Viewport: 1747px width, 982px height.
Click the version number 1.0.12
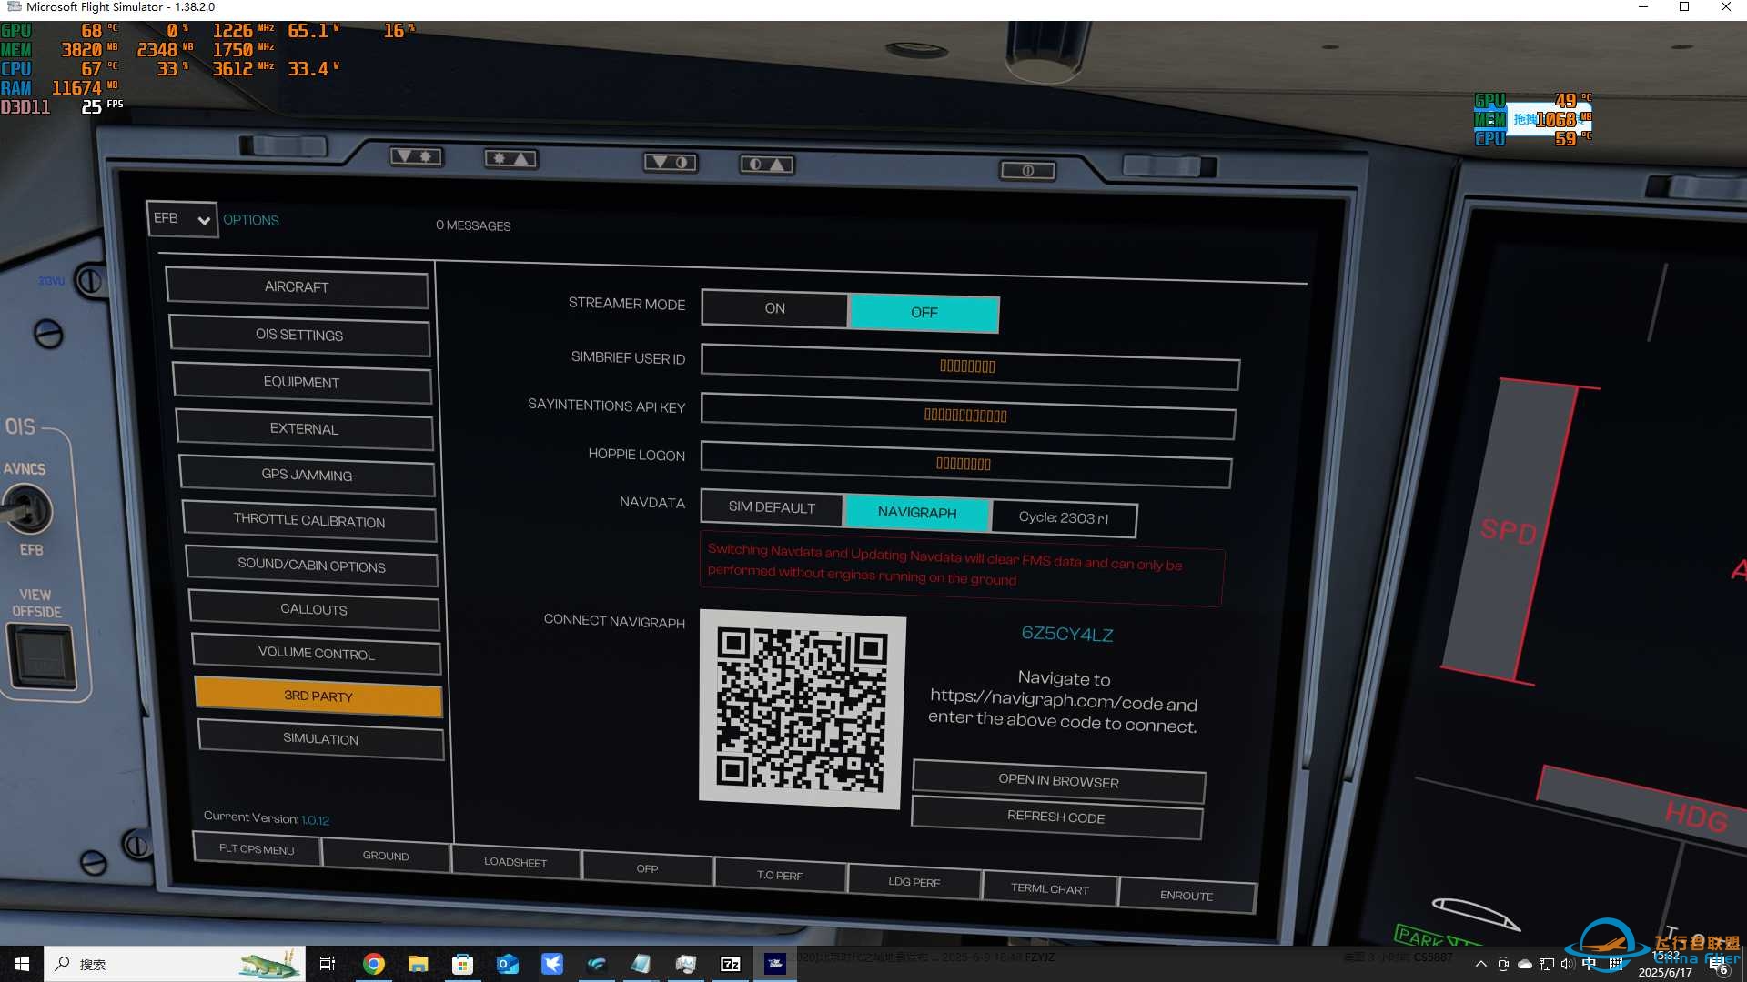[x=316, y=820]
